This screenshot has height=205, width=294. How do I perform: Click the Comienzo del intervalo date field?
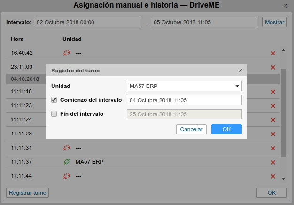pos(184,100)
